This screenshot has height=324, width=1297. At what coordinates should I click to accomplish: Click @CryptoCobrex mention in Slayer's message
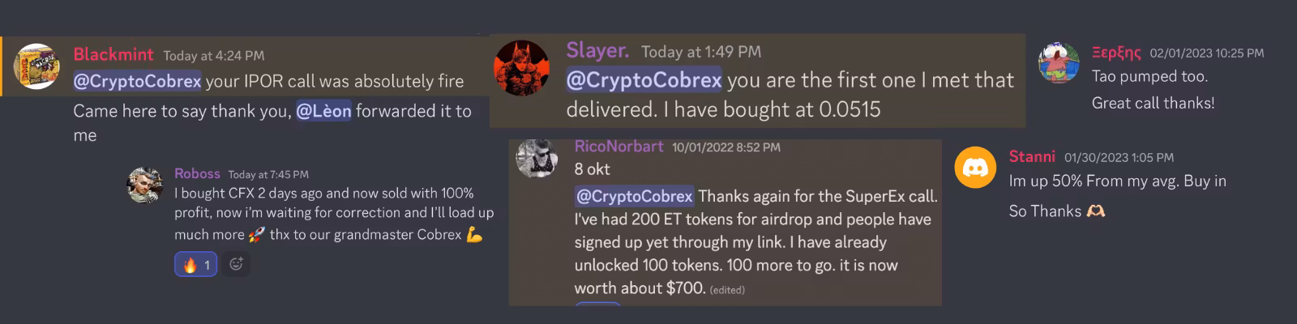[x=644, y=80]
